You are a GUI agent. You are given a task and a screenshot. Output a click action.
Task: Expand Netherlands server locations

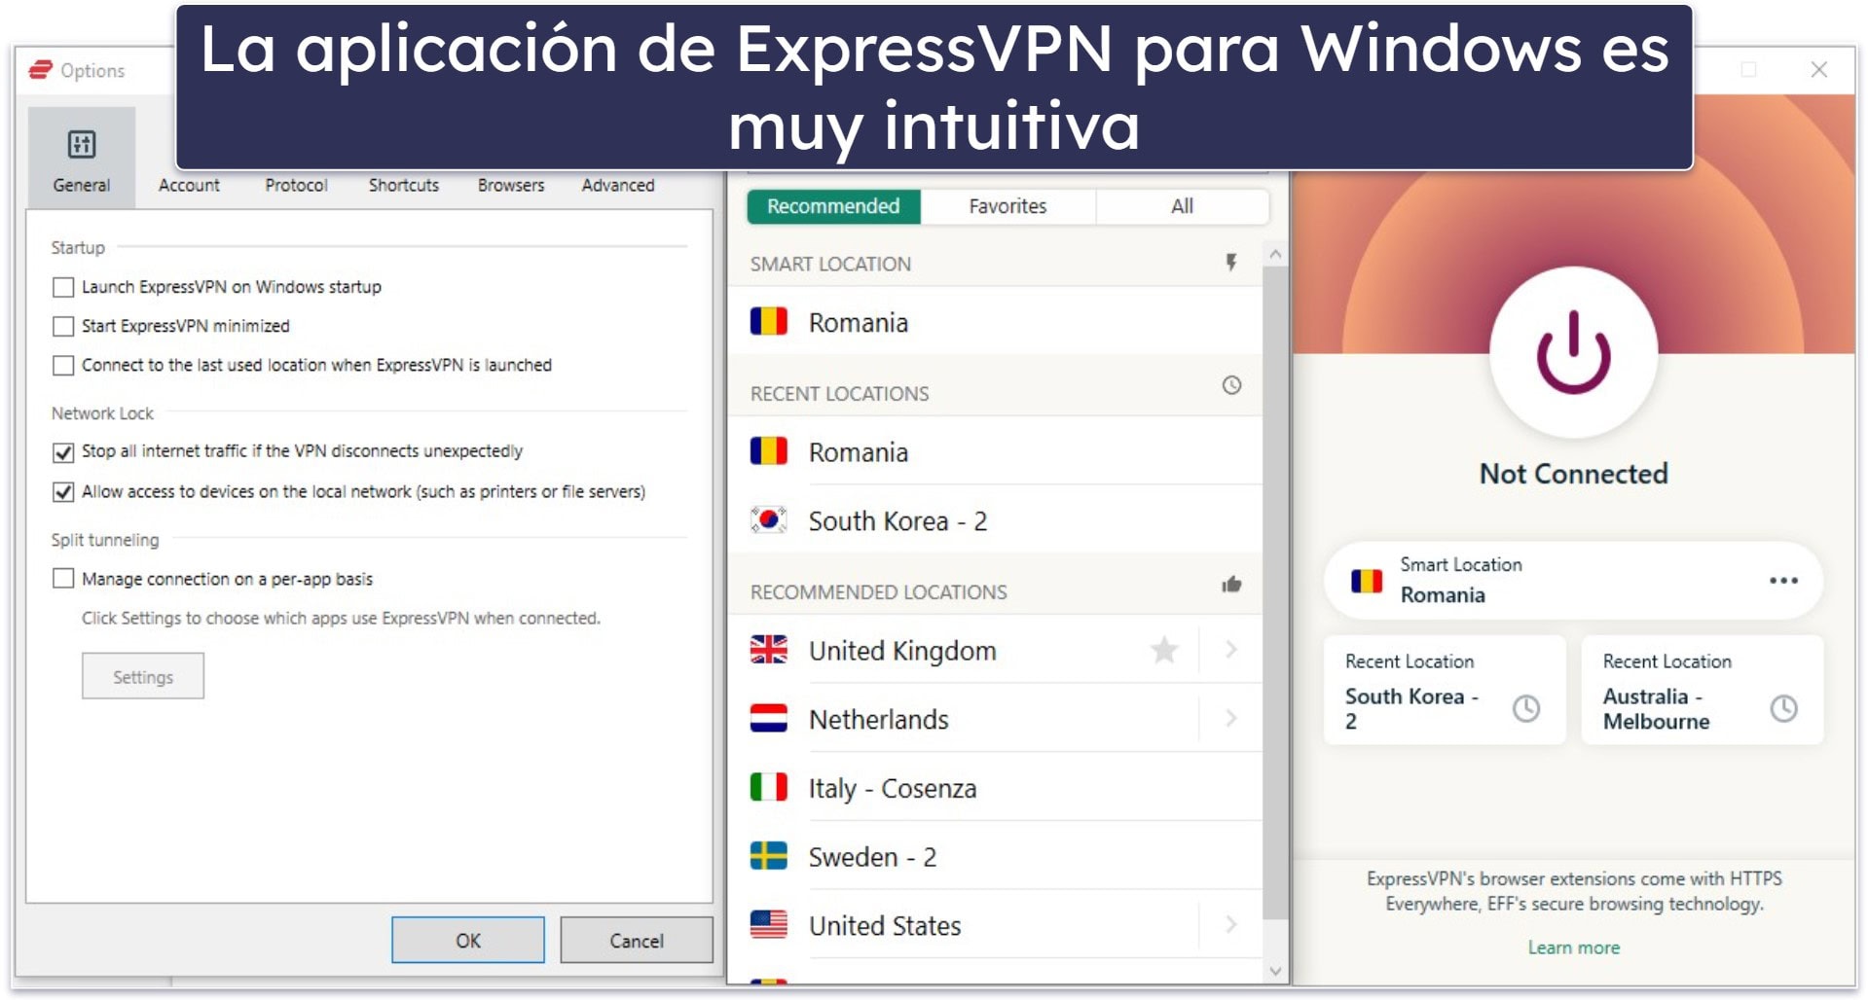[x=1231, y=718]
